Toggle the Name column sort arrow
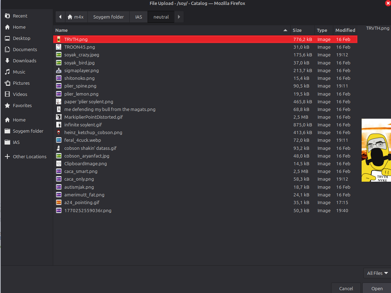Screen dimensions: 391x293 285,30
